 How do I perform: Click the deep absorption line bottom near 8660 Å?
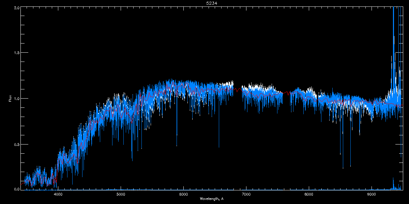coord(350,166)
